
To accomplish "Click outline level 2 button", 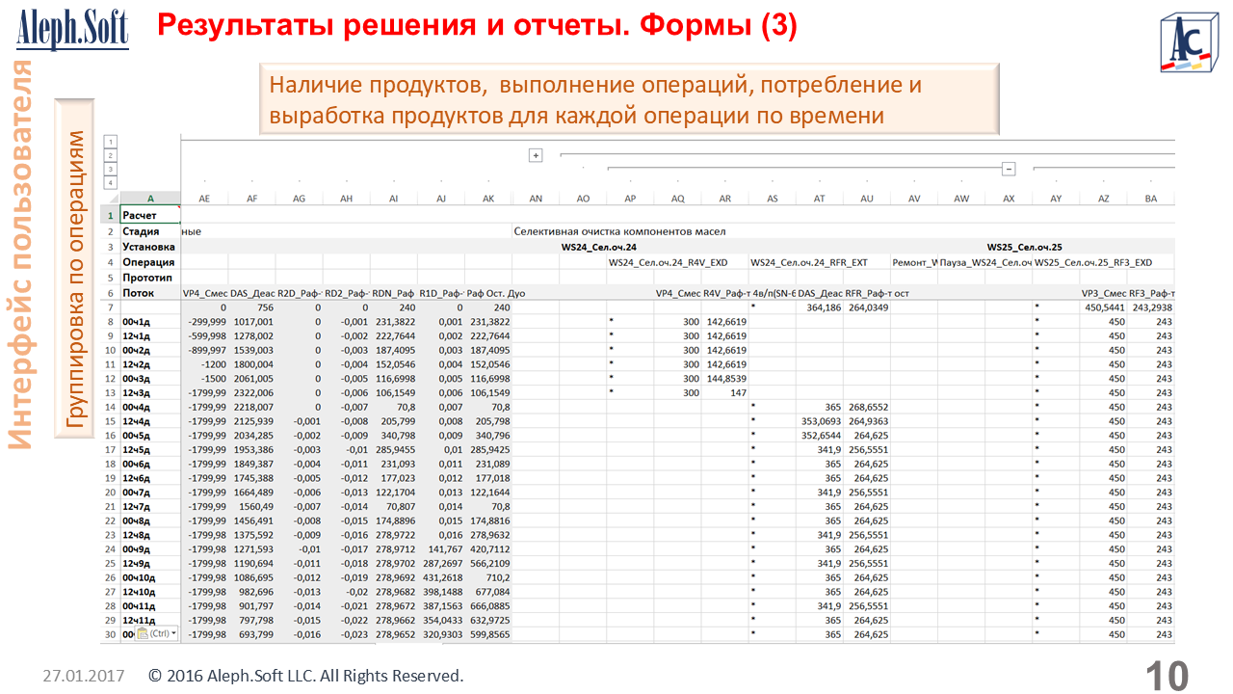I will pyautogui.click(x=110, y=155).
